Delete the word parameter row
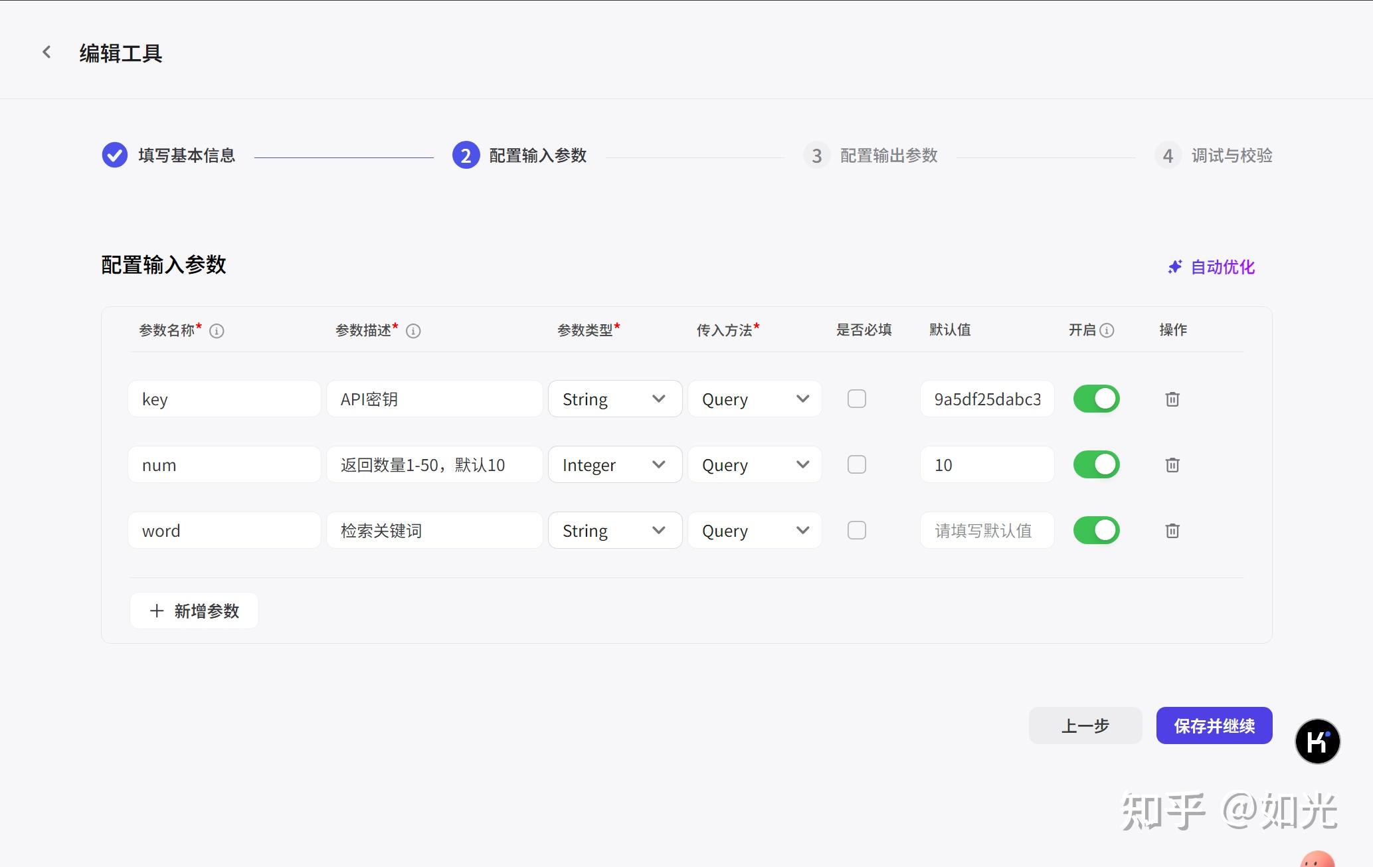This screenshot has width=1373, height=867. (1172, 531)
